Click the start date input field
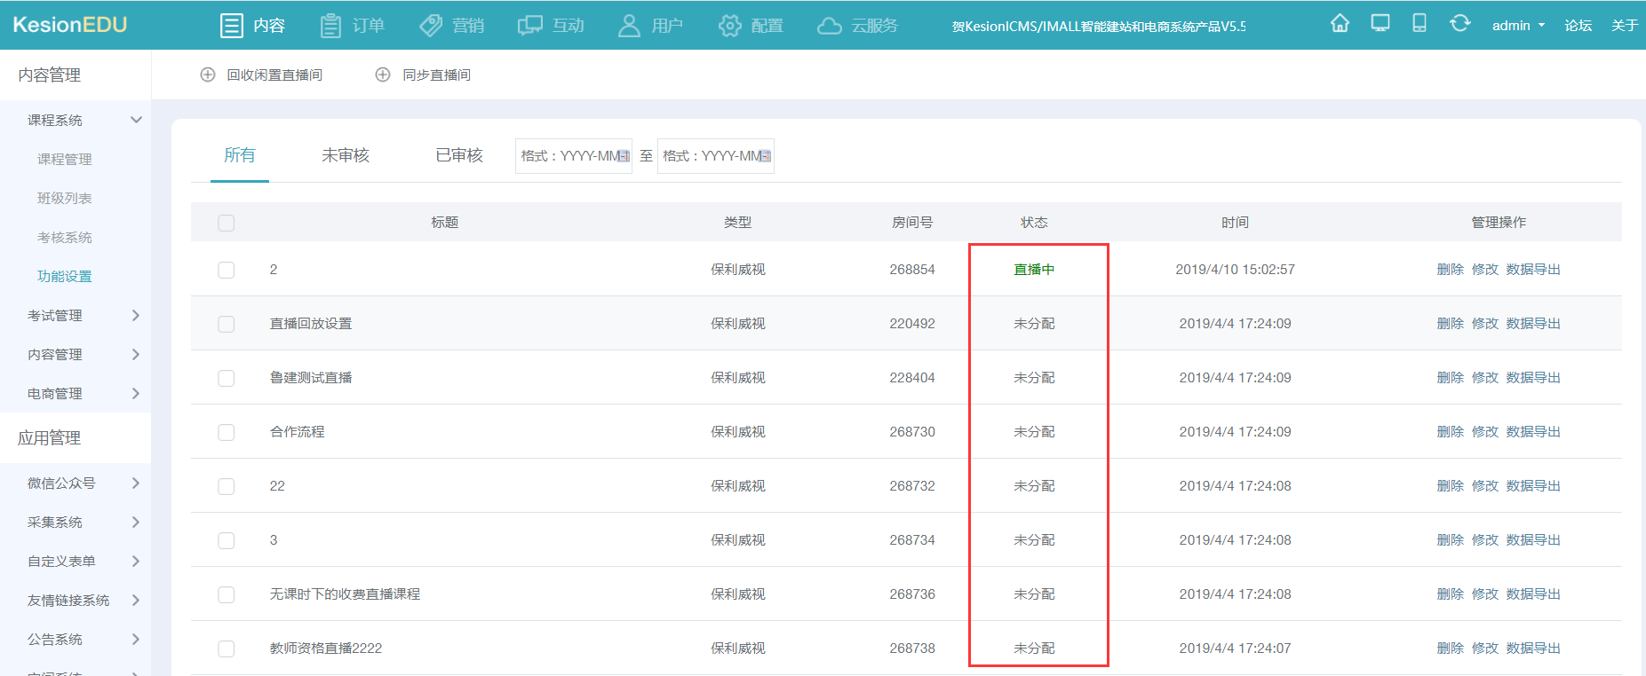 [573, 156]
